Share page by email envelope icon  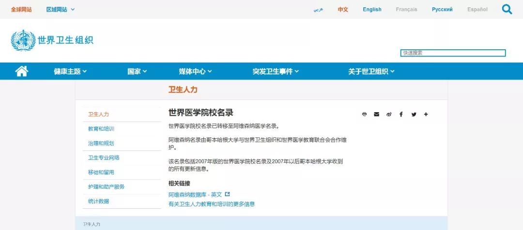pos(377,115)
